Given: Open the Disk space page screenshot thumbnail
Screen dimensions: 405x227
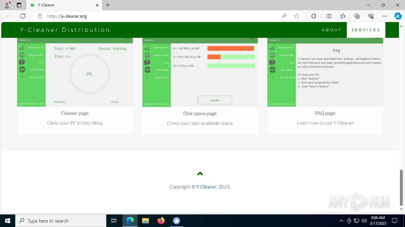Looking at the screenshot, I should 200,72.
